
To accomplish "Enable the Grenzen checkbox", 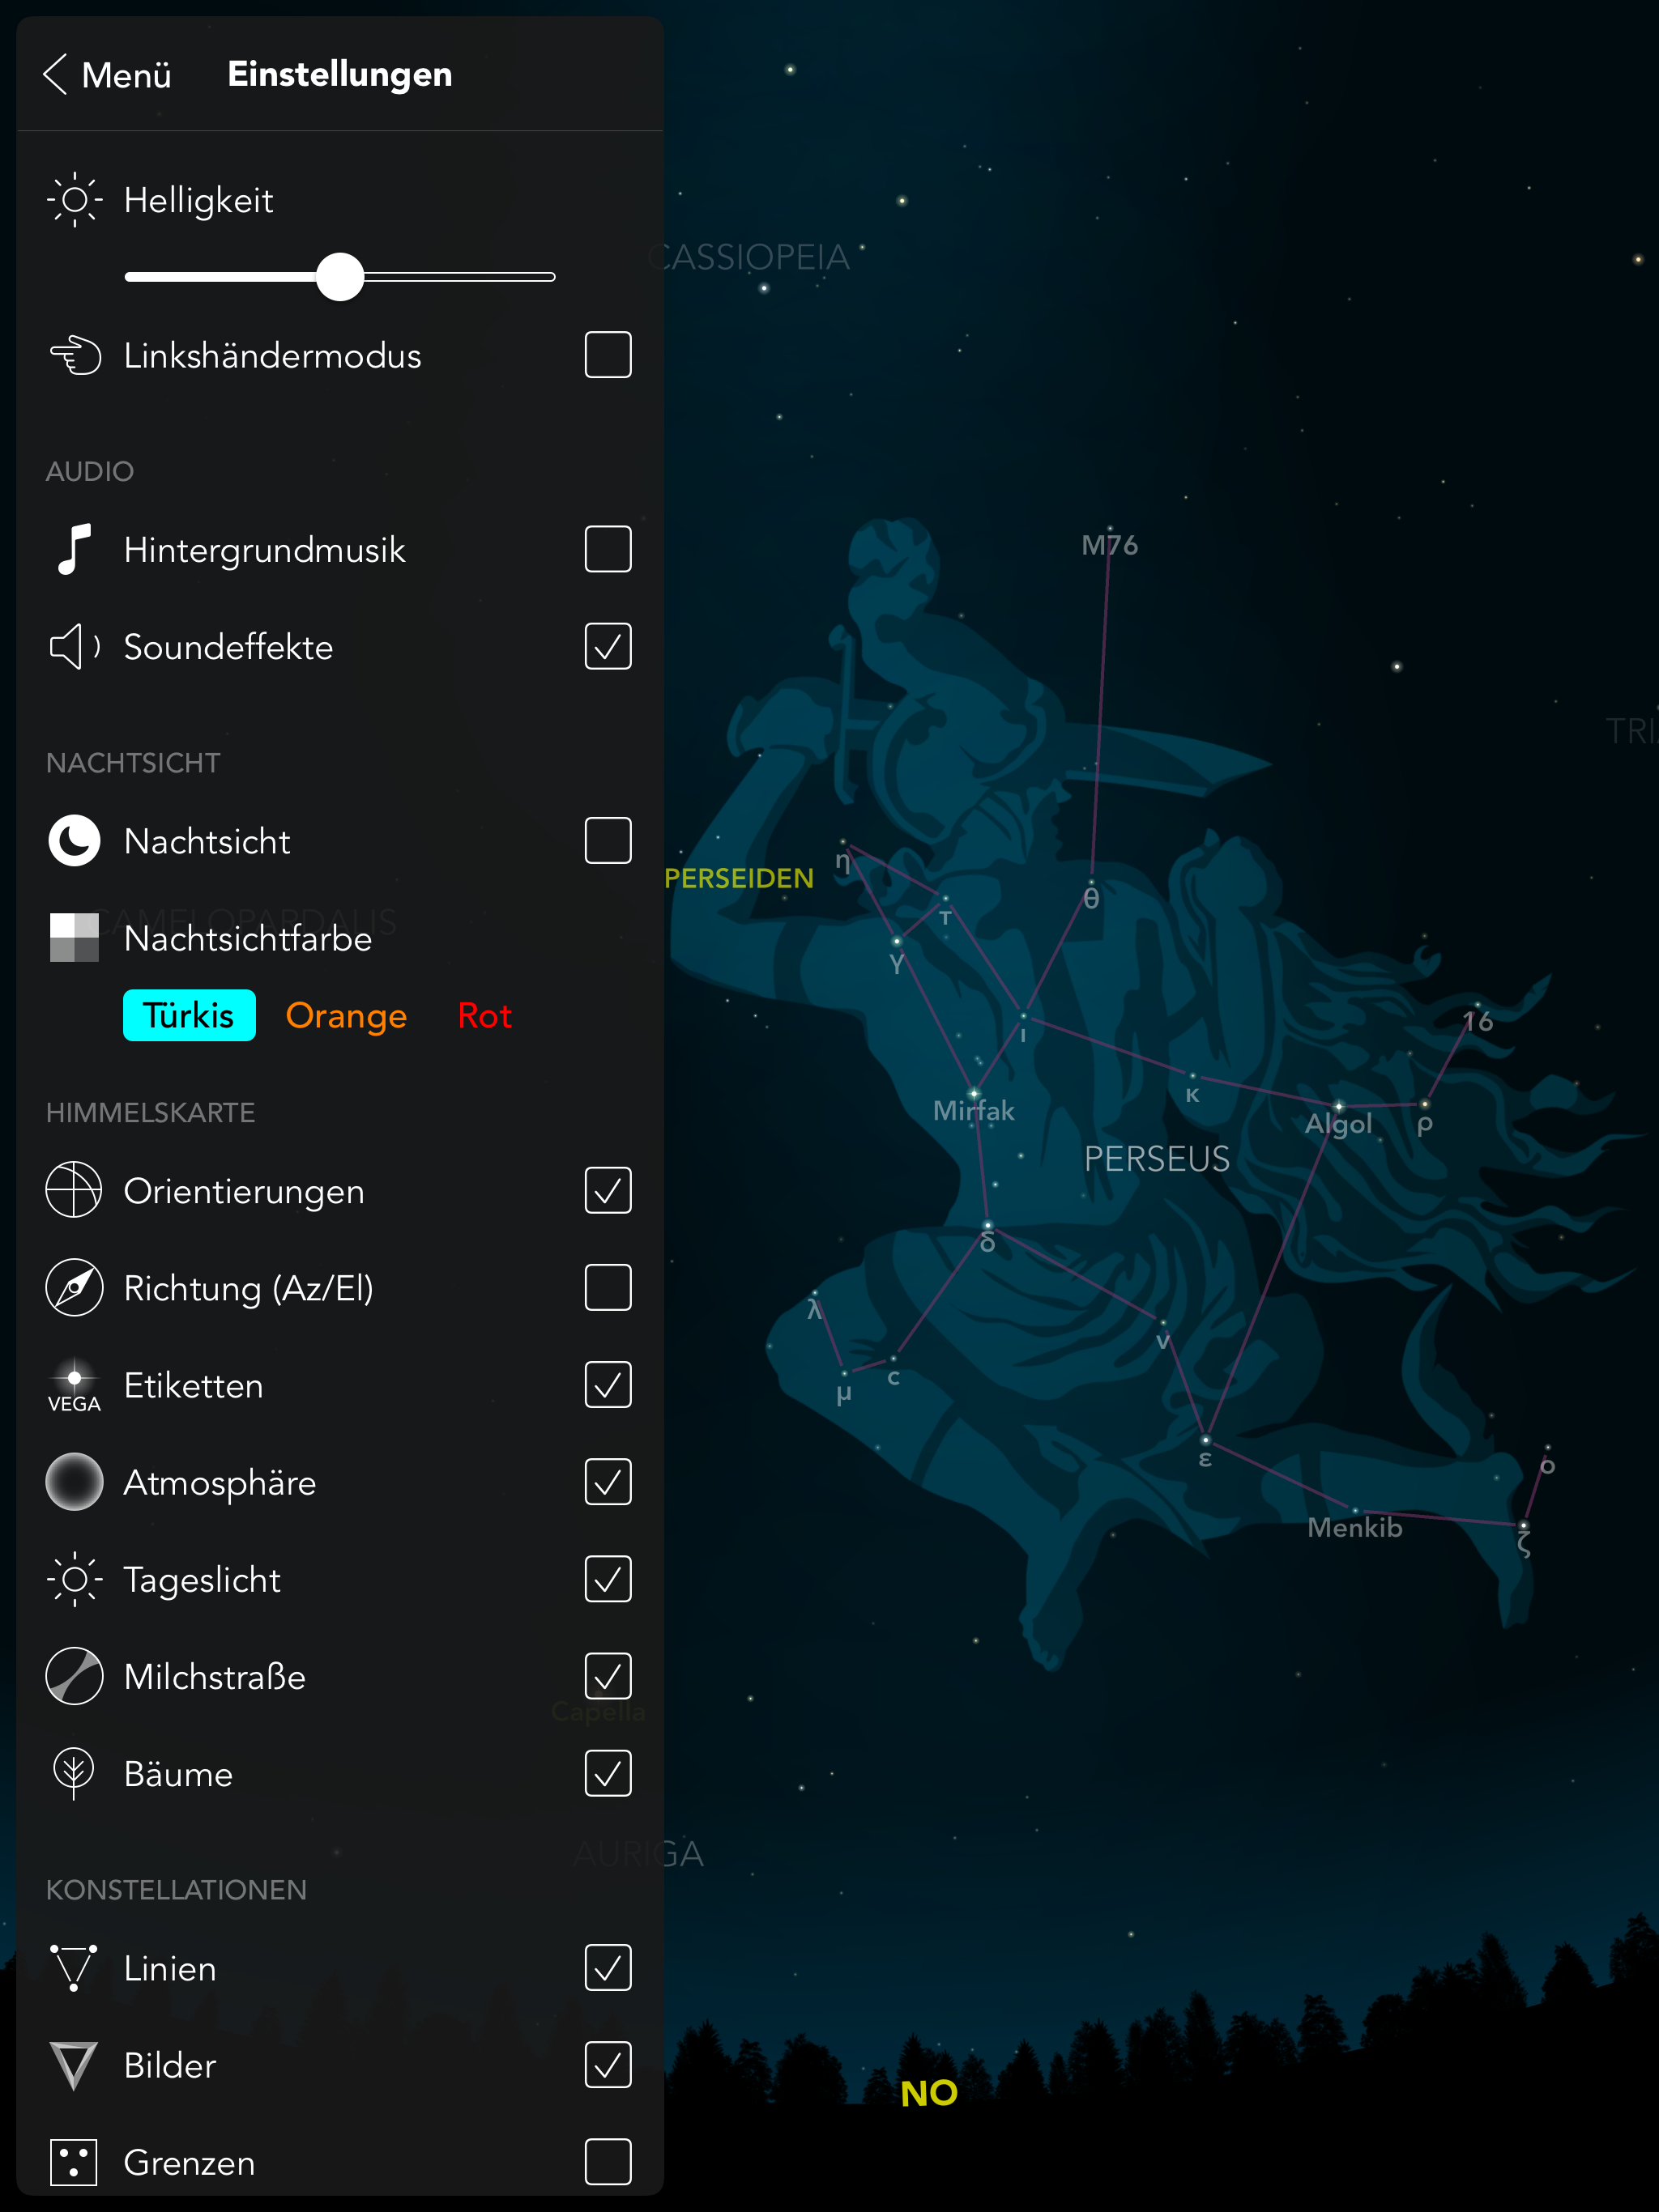I will [608, 2162].
